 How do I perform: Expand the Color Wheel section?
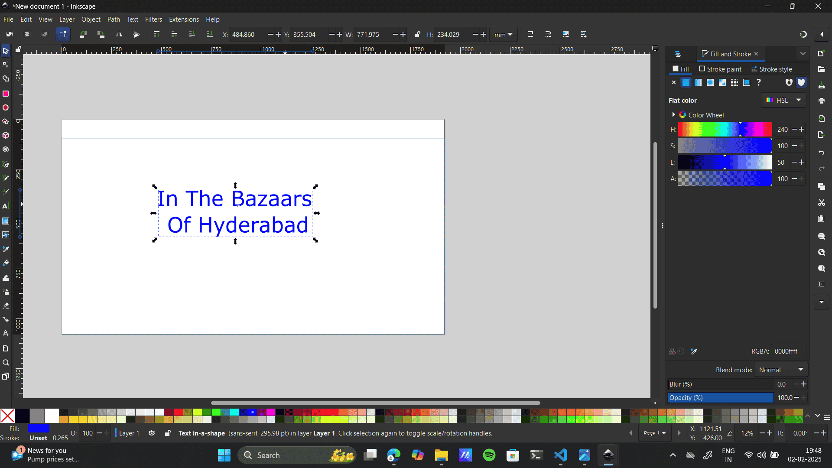coord(673,115)
